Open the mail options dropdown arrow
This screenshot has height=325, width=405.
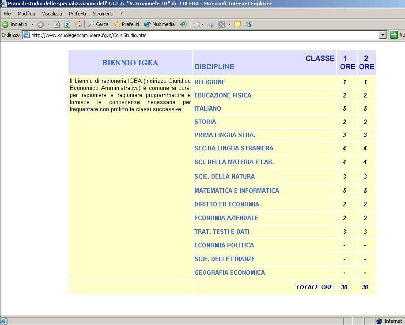203,24
